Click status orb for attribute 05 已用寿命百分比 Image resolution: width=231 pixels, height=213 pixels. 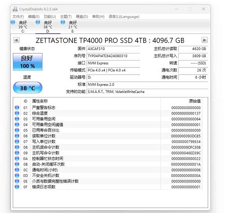pyautogui.click(x=17, y=130)
